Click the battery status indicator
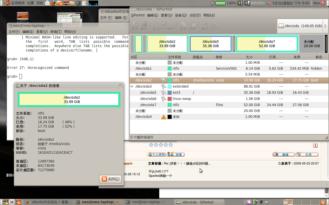This screenshot has height=205, width=329. tap(220, 3)
